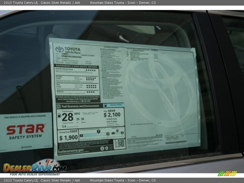Click the 35 highway MPG number
The width and height of the screenshot is (244, 183).
[x=82, y=119]
